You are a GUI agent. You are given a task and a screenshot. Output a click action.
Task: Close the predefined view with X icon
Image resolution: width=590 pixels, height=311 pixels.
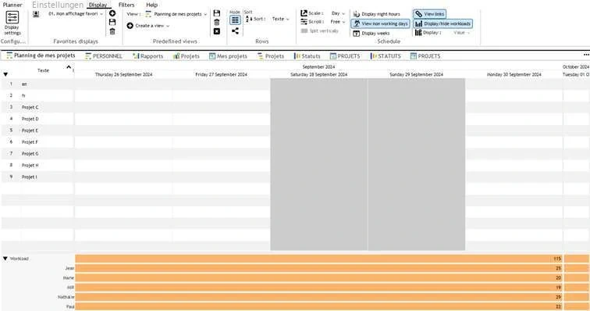click(x=217, y=31)
